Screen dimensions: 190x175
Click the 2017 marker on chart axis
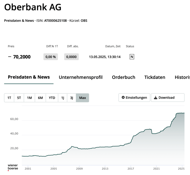131,168
